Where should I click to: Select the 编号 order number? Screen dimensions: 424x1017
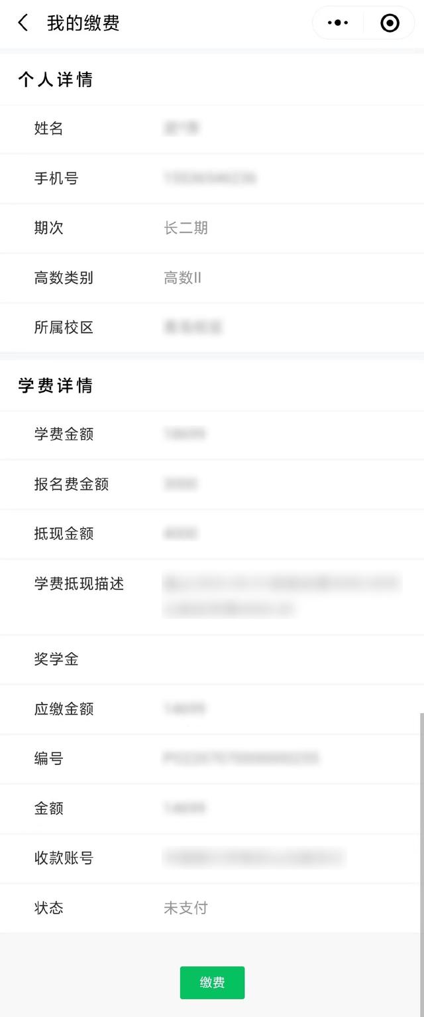click(241, 758)
